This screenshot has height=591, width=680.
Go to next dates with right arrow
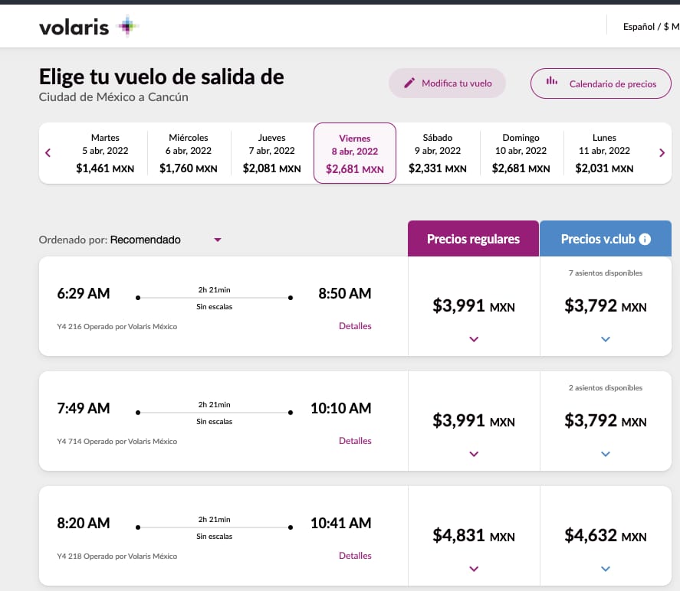pos(662,152)
